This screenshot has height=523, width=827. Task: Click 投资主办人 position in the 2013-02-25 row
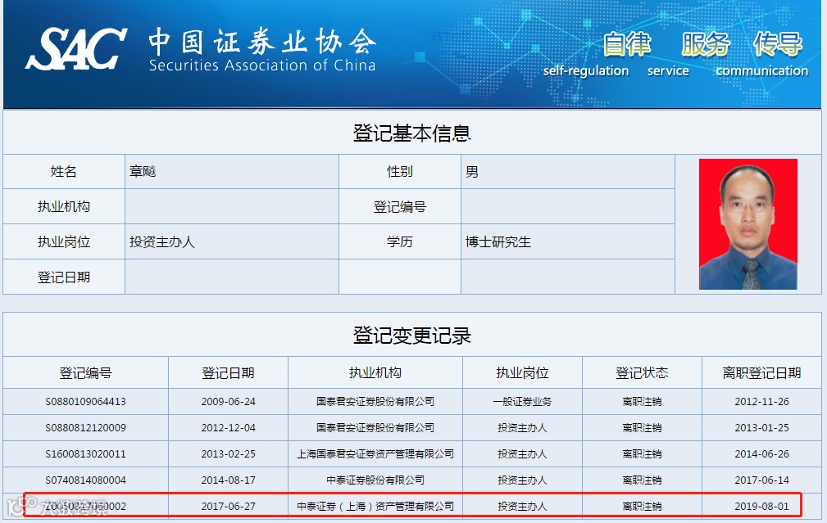[522, 454]
